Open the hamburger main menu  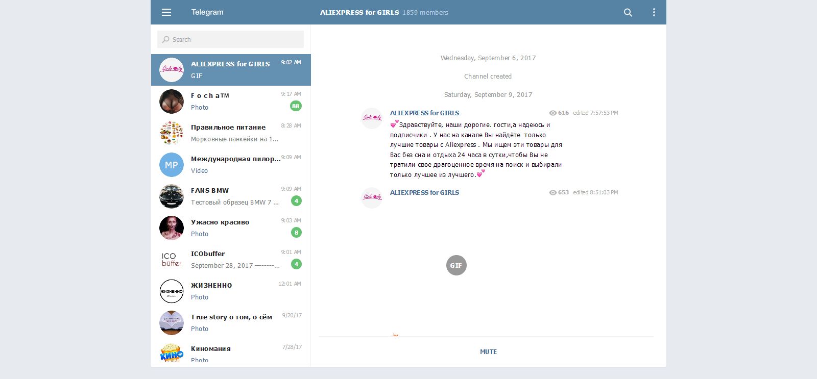click(166, 12)
